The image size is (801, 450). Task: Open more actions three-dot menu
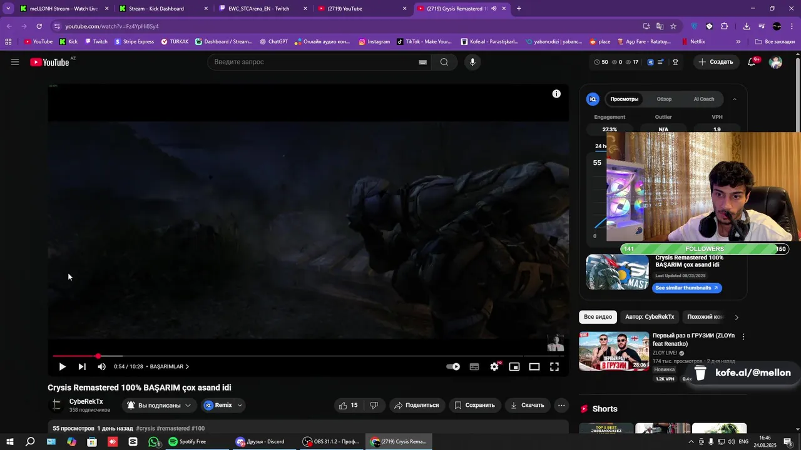pos(561,405)
